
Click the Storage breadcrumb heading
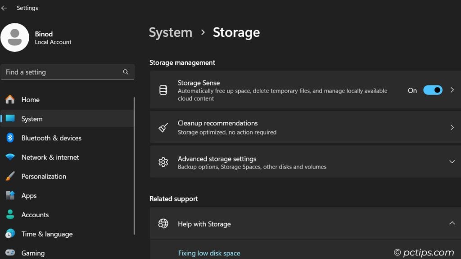[x=236, y=32]
